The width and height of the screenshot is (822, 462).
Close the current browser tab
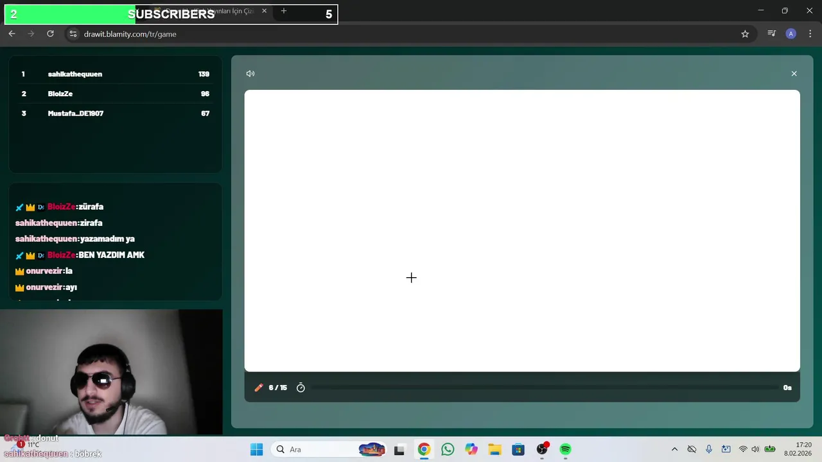(264, 11)
